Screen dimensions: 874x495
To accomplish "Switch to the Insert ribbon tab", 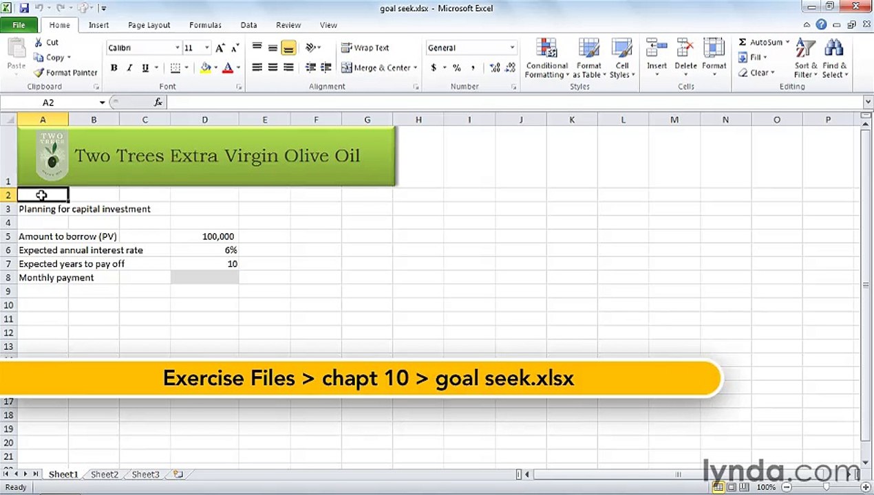I will coord(98,25).
